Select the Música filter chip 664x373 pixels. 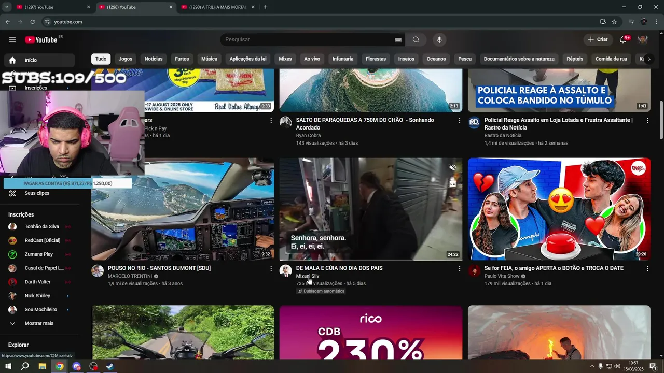point(209,59)
